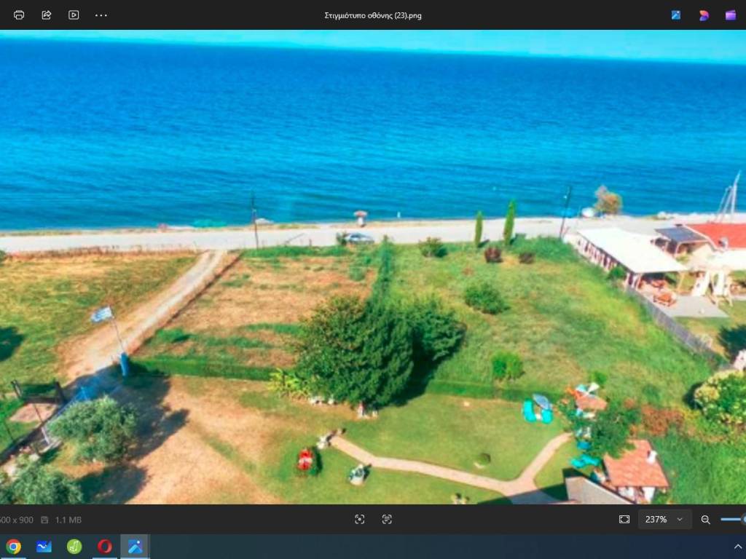Image resolution: width=746 pixels, height=559 pixels.
Task: Open the three-dots more options menu
Action: [101, 15]
